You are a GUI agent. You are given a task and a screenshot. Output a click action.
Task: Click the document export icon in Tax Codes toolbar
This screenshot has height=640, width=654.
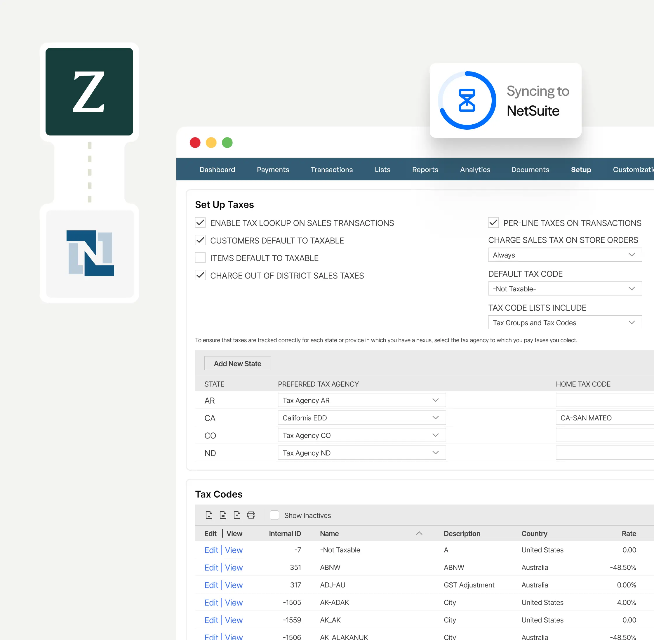click(x=223, y=515)
